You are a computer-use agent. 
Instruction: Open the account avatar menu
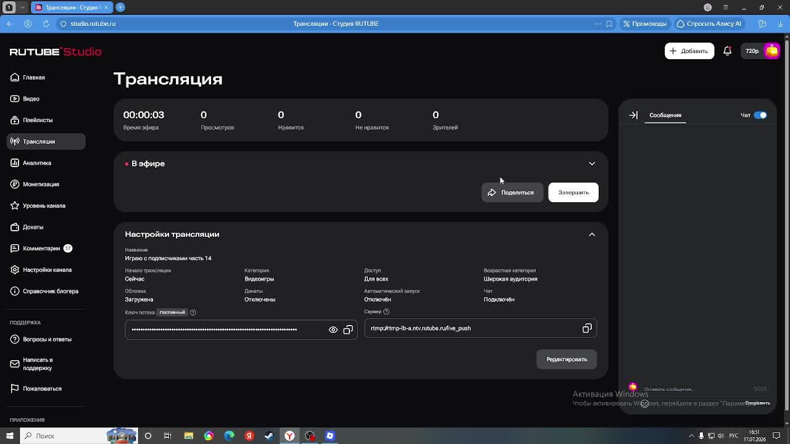coord(772,51)
